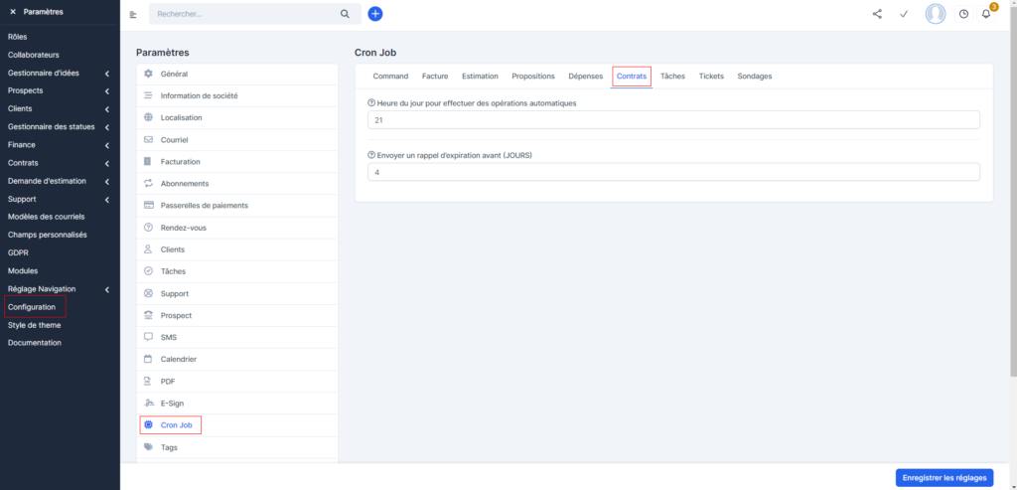Open Rôles in the sidebar
This screenshot has height=490, width=1017.
(18, 37)
